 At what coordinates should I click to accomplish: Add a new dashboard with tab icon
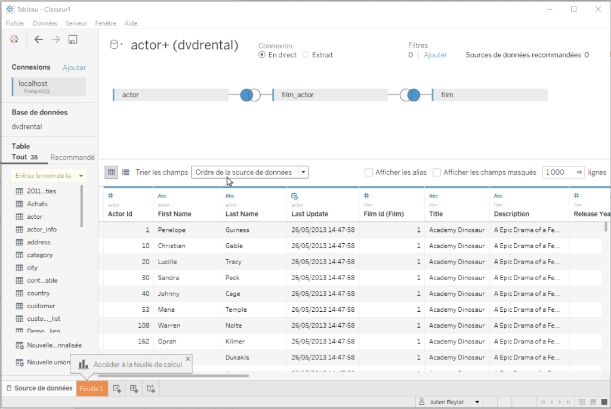(x=134, y=389)
